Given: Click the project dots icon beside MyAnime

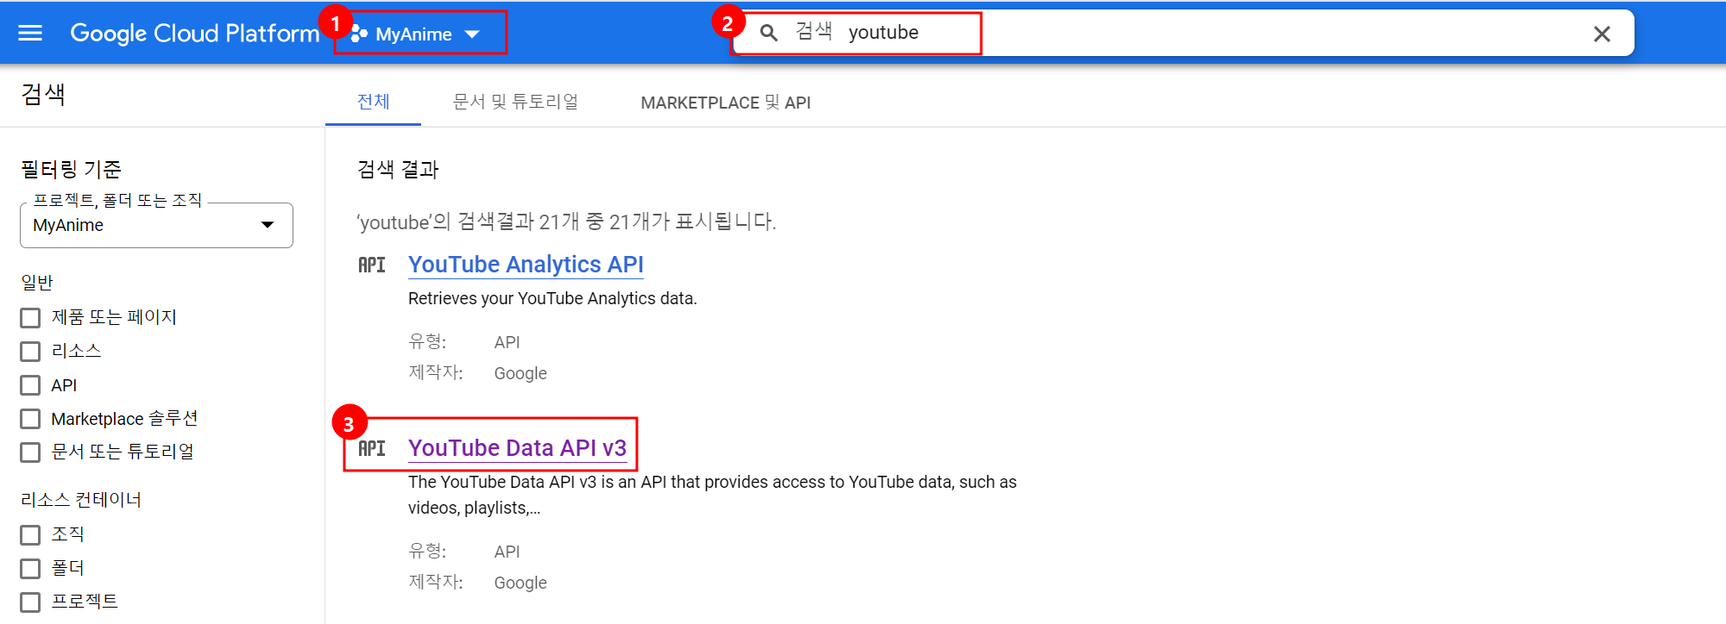Looking at the screenshot, I should pos(359,34).
